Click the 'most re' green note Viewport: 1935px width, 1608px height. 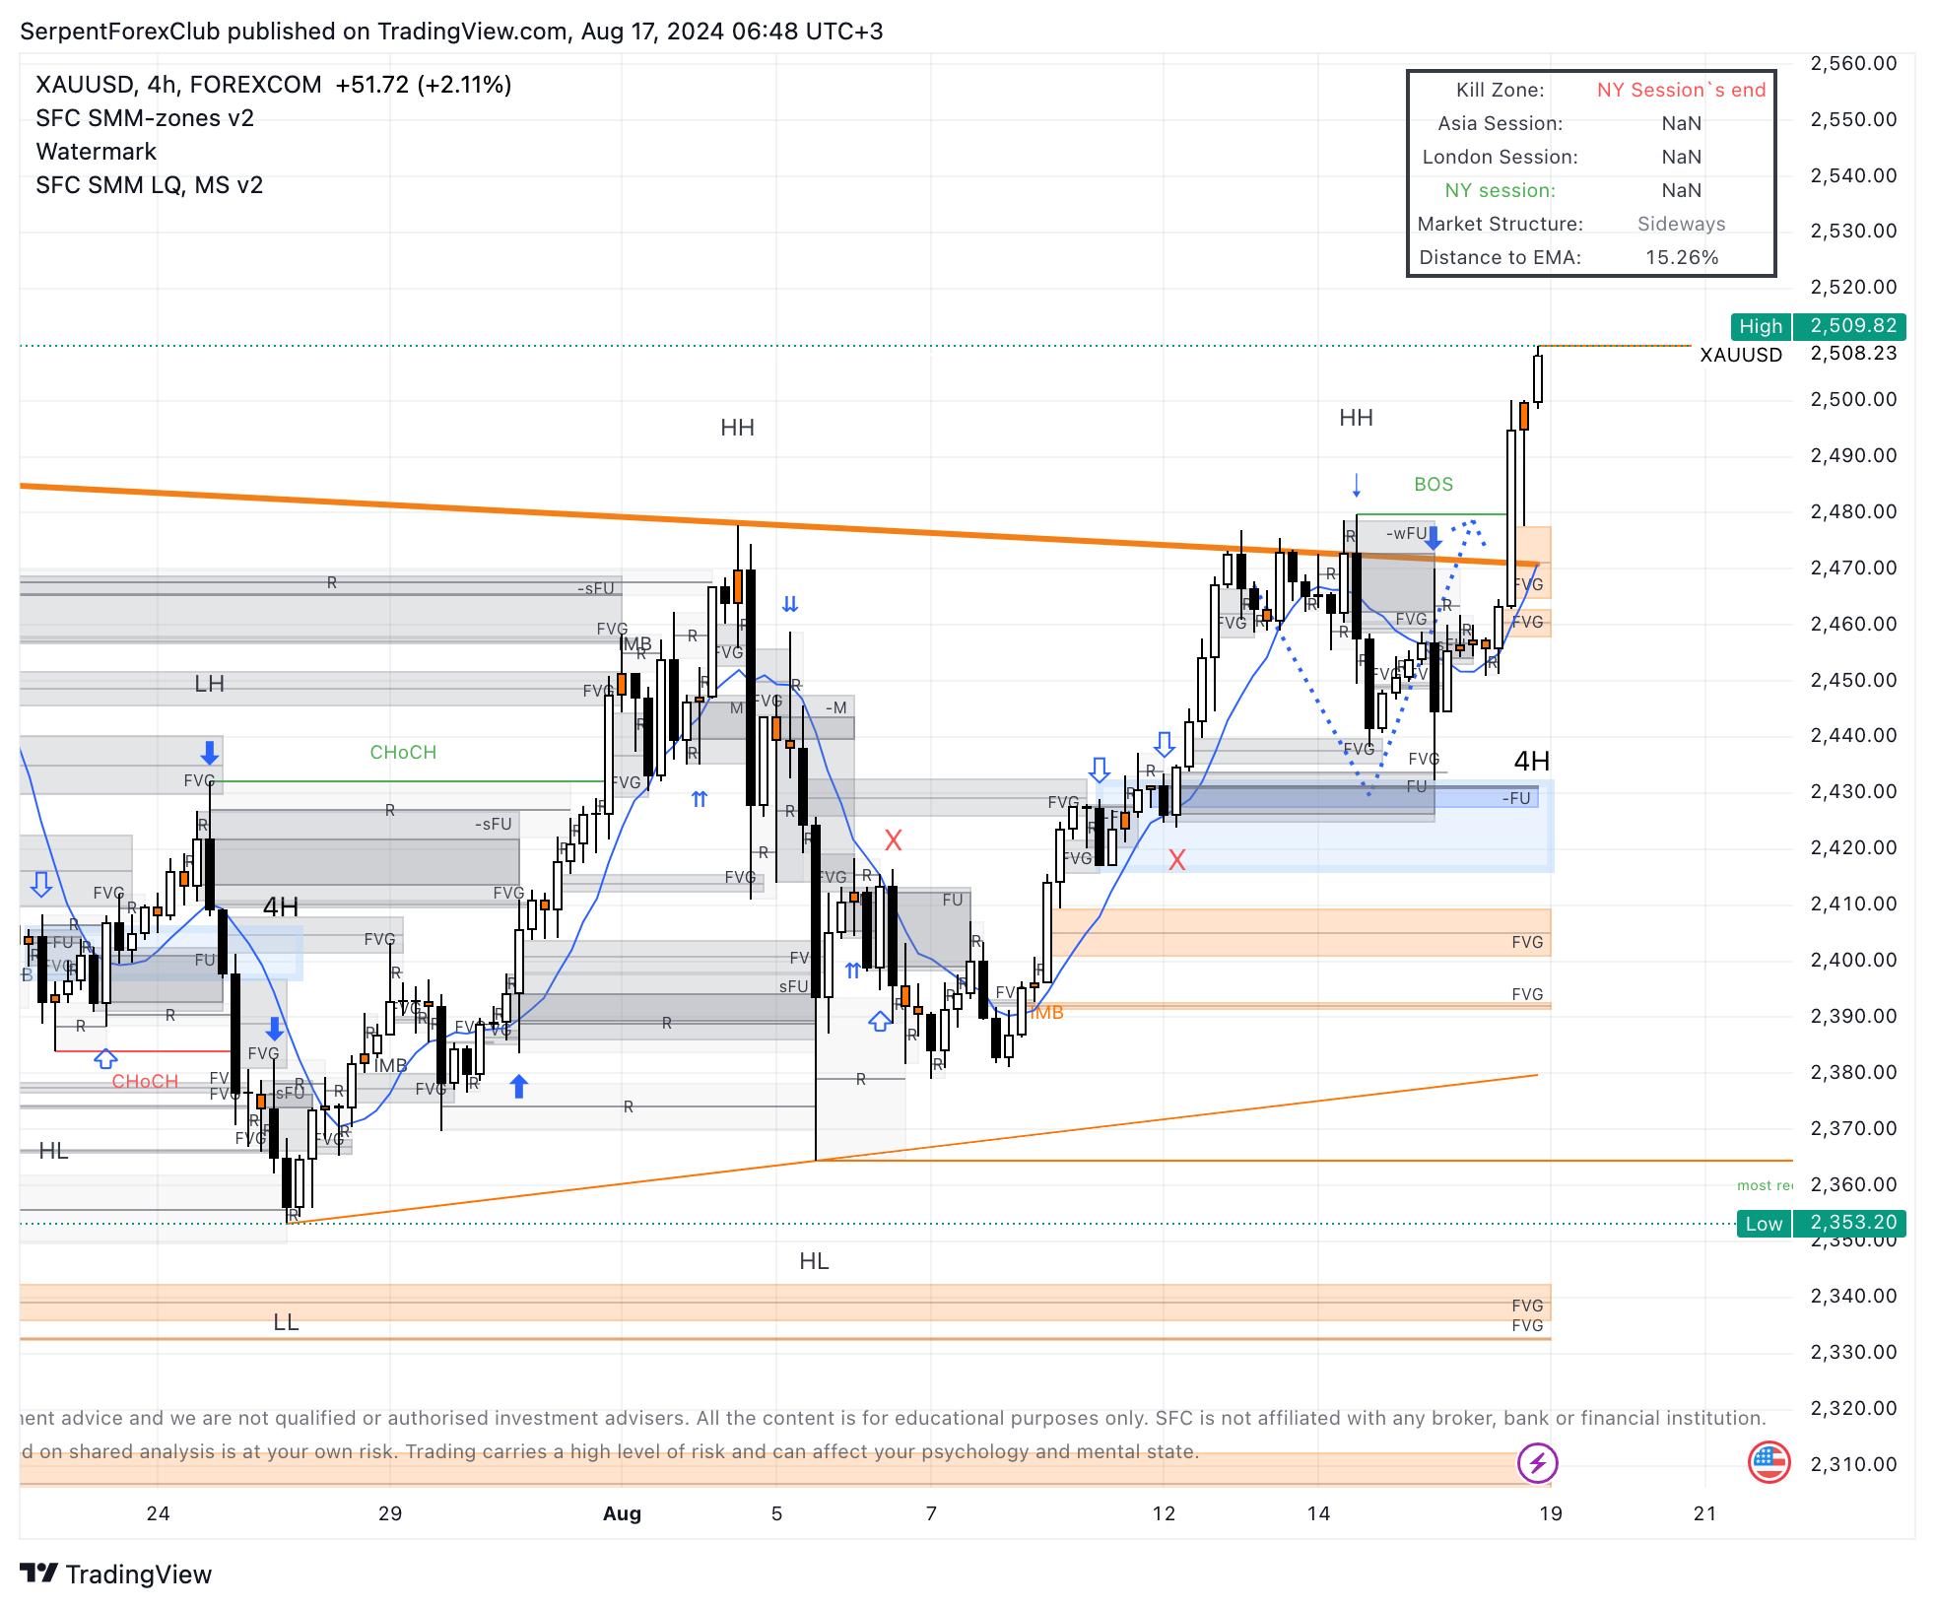click(x=1765, y=1185)
